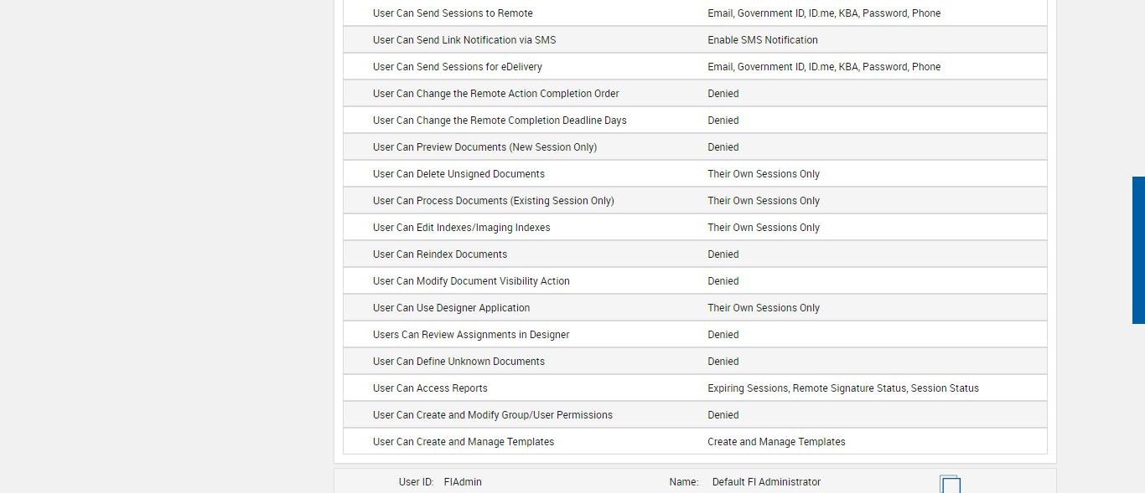Screen dimensions: 1145x493
Task: Select User Can Edit Indexes/Imaging Indexes
Action: pos(461,228)
